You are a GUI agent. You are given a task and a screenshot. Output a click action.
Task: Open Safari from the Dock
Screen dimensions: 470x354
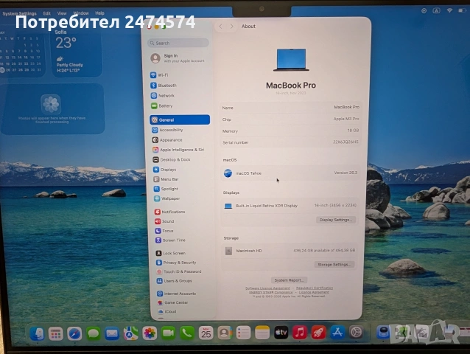[74, 333]
